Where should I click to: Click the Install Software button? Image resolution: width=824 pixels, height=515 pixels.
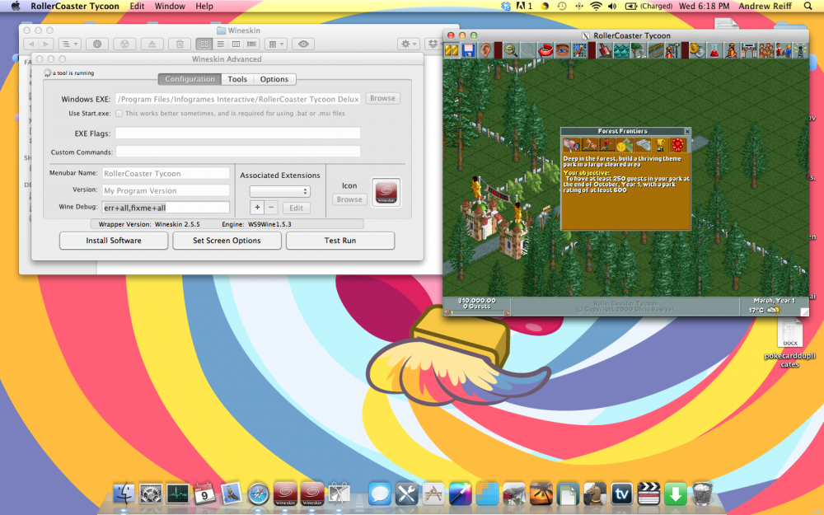point(114,241)
